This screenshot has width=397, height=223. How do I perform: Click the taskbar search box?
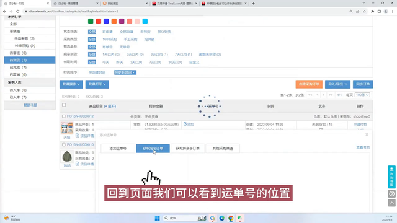(x=185, y=218)
